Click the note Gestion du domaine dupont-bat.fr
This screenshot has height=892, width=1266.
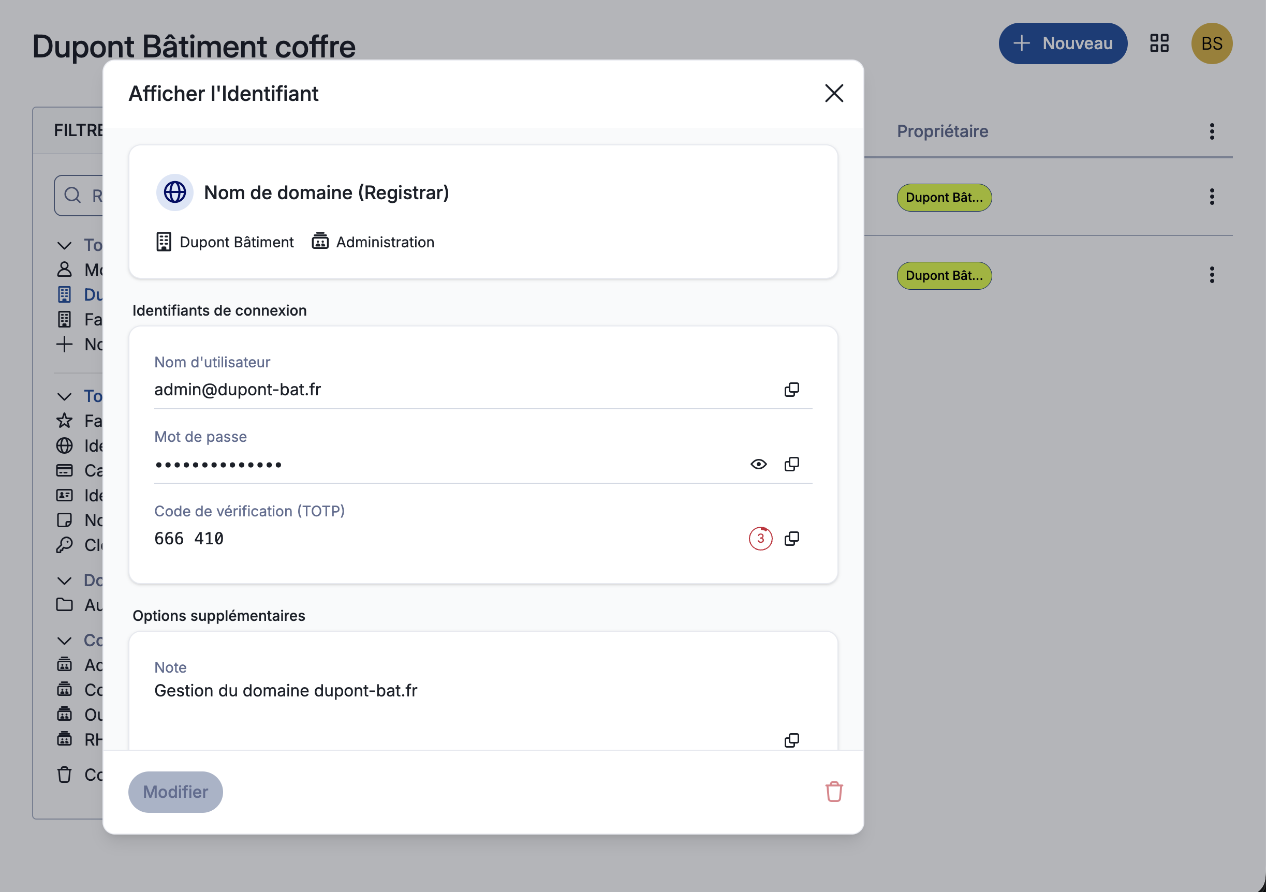(286, 690)
